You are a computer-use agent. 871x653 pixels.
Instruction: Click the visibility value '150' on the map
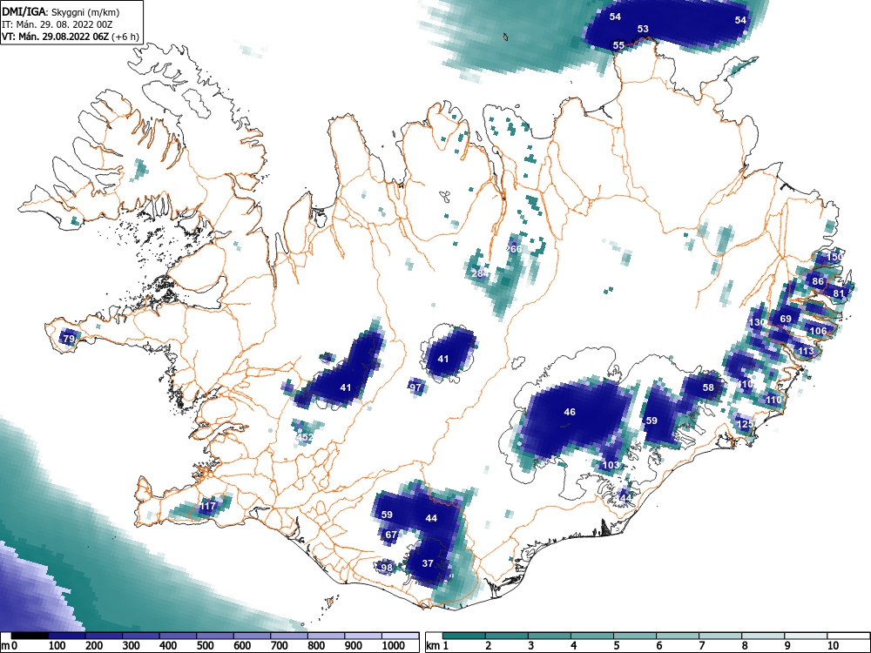click(x=834, y=257)
